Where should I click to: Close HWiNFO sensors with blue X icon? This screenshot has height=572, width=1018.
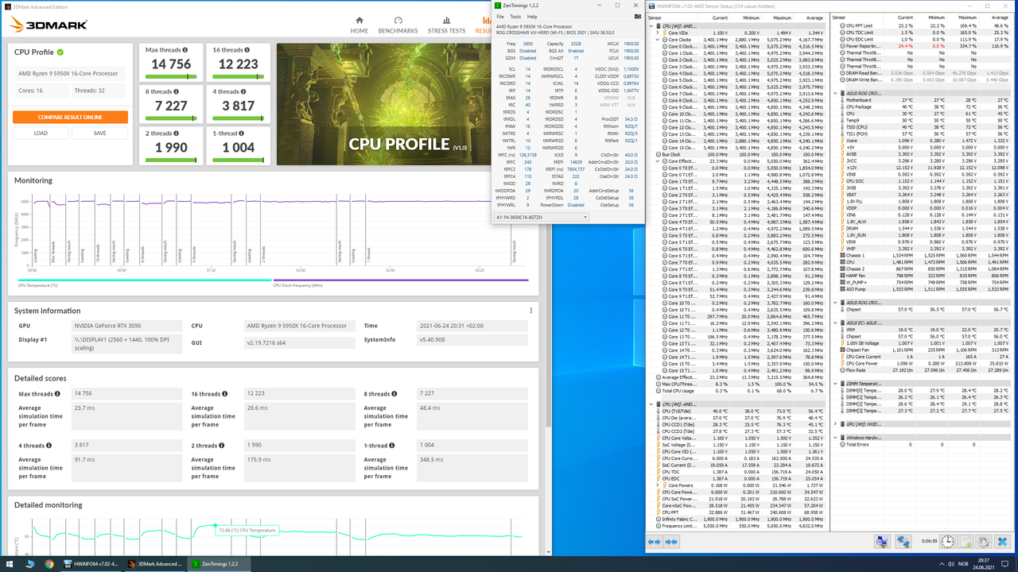[1003, 542]
